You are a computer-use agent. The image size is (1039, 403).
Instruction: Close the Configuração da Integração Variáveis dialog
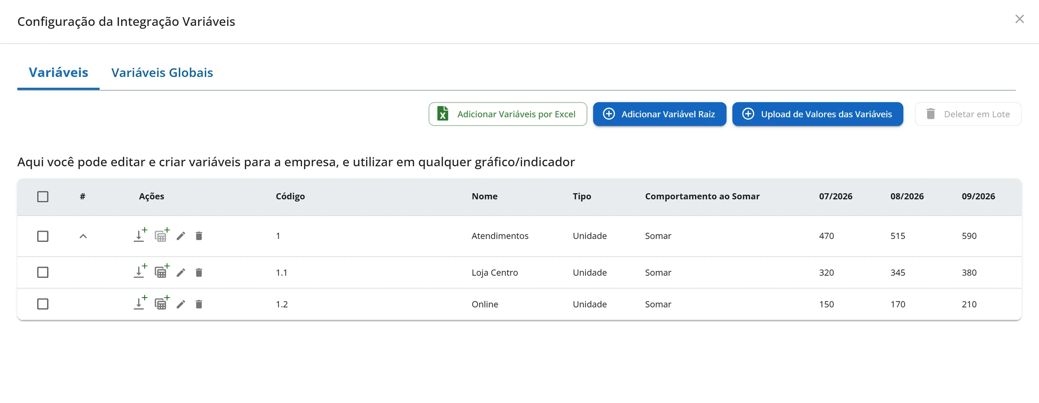(x=1020, y=19)
